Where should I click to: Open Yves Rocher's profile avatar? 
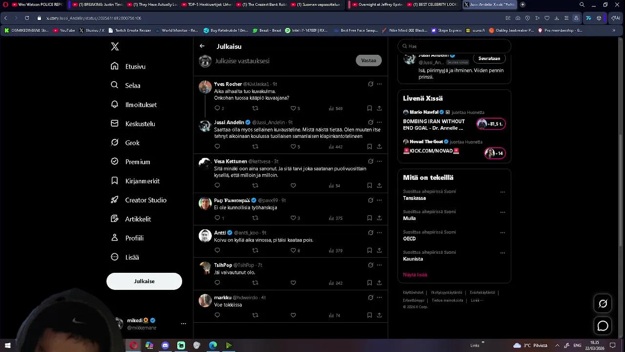[205, 87]
